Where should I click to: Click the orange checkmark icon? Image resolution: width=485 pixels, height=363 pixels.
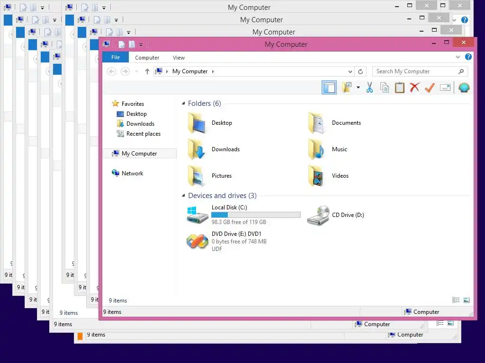[x=430, y=87]
